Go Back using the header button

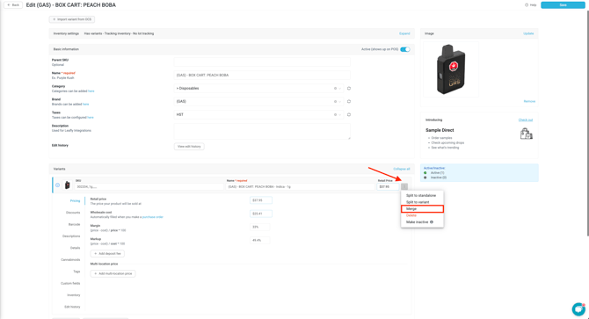tap(13, 5)
